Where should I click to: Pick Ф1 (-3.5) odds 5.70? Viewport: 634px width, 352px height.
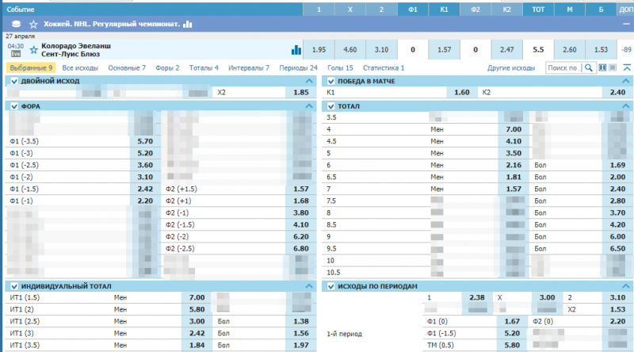pos(144,141)
